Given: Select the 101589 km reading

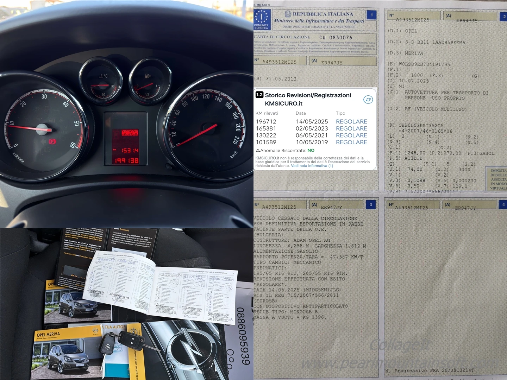Looking at the screenshot, I should click(x=266, y=142).
